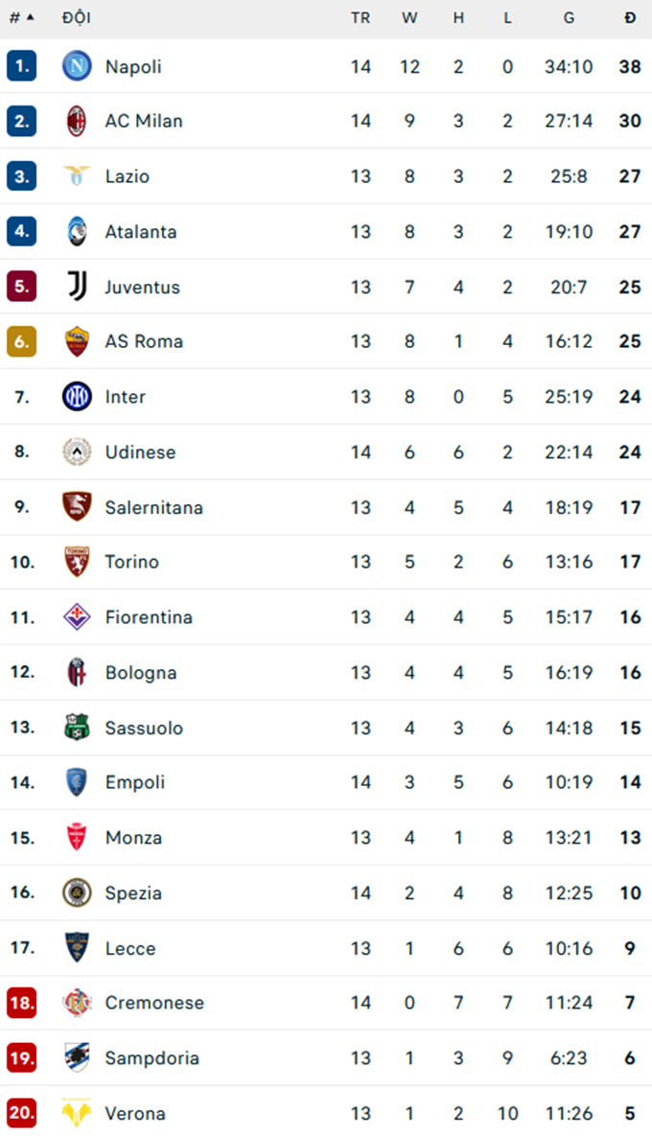This screenshot has width=652, height=1136.
Task: Sort table by Đ points column
Action: (630, 17)
